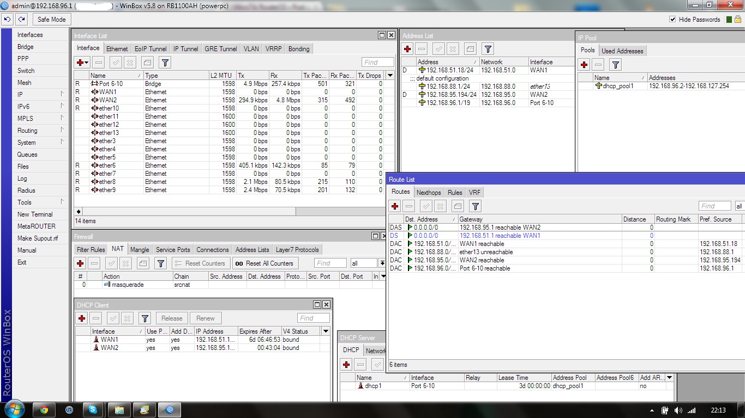Click red plus add icon in DHCP Client
This screenshot has height=418, width=745.
(x=82, y=318)
